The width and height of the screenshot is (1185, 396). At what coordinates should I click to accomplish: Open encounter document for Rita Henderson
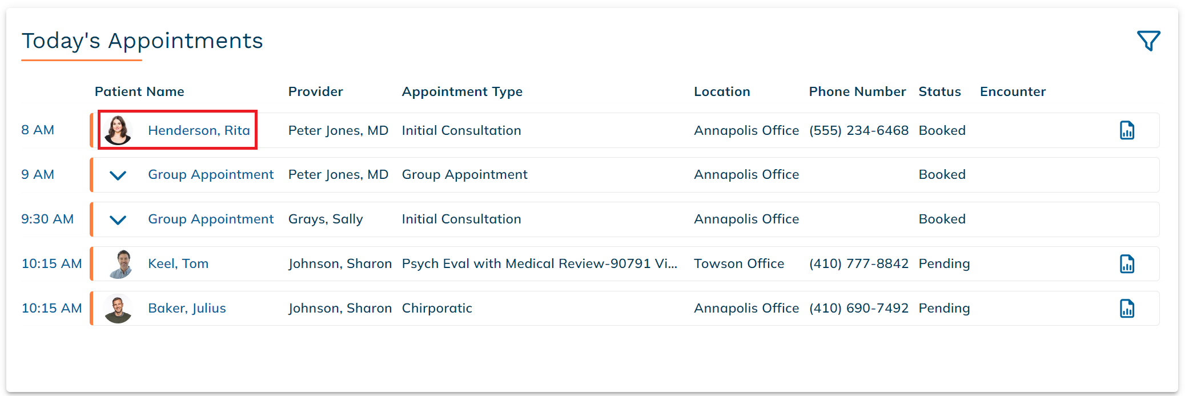coord(1127,130)
